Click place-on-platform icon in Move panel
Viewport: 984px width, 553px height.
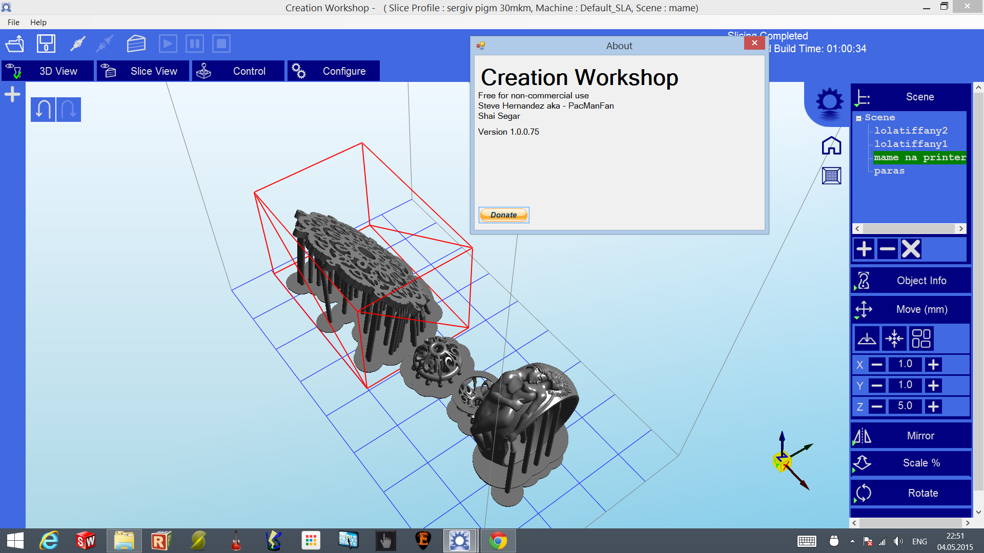tap(867, 338)
